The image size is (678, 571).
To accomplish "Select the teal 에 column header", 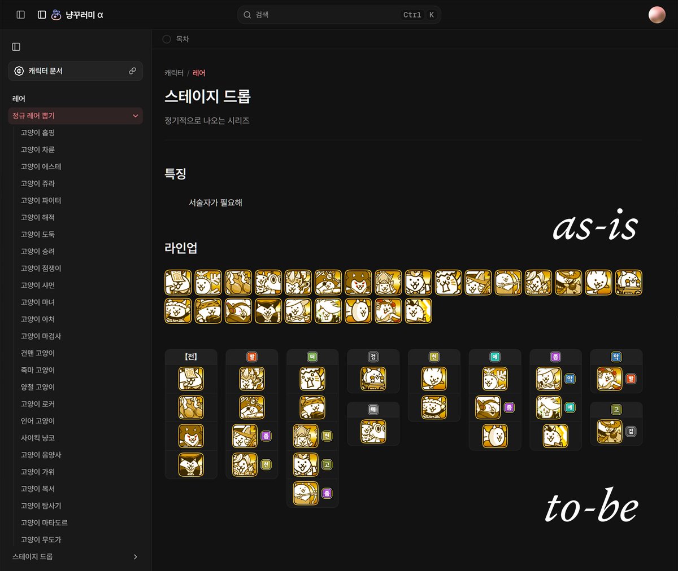I will click(x=495, y=357).
